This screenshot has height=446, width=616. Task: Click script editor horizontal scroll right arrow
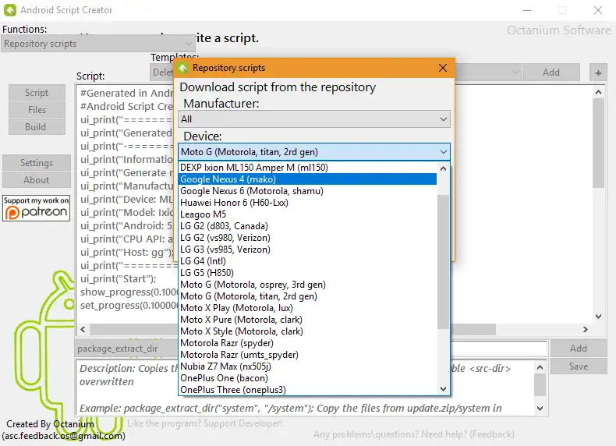click(586, 329)
